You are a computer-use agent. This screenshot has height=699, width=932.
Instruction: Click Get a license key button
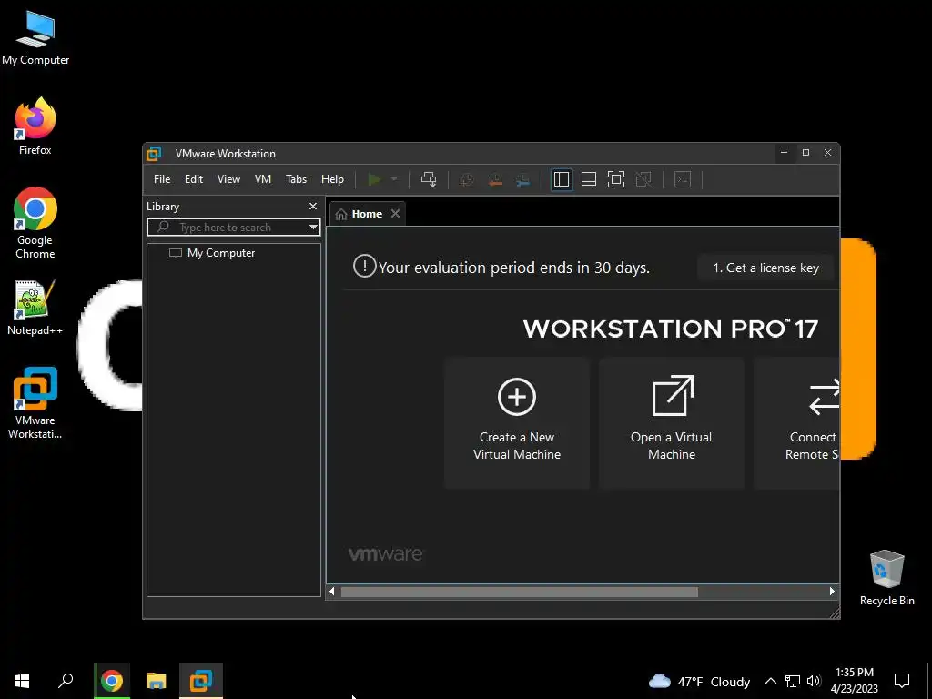[x=765, y=268]
